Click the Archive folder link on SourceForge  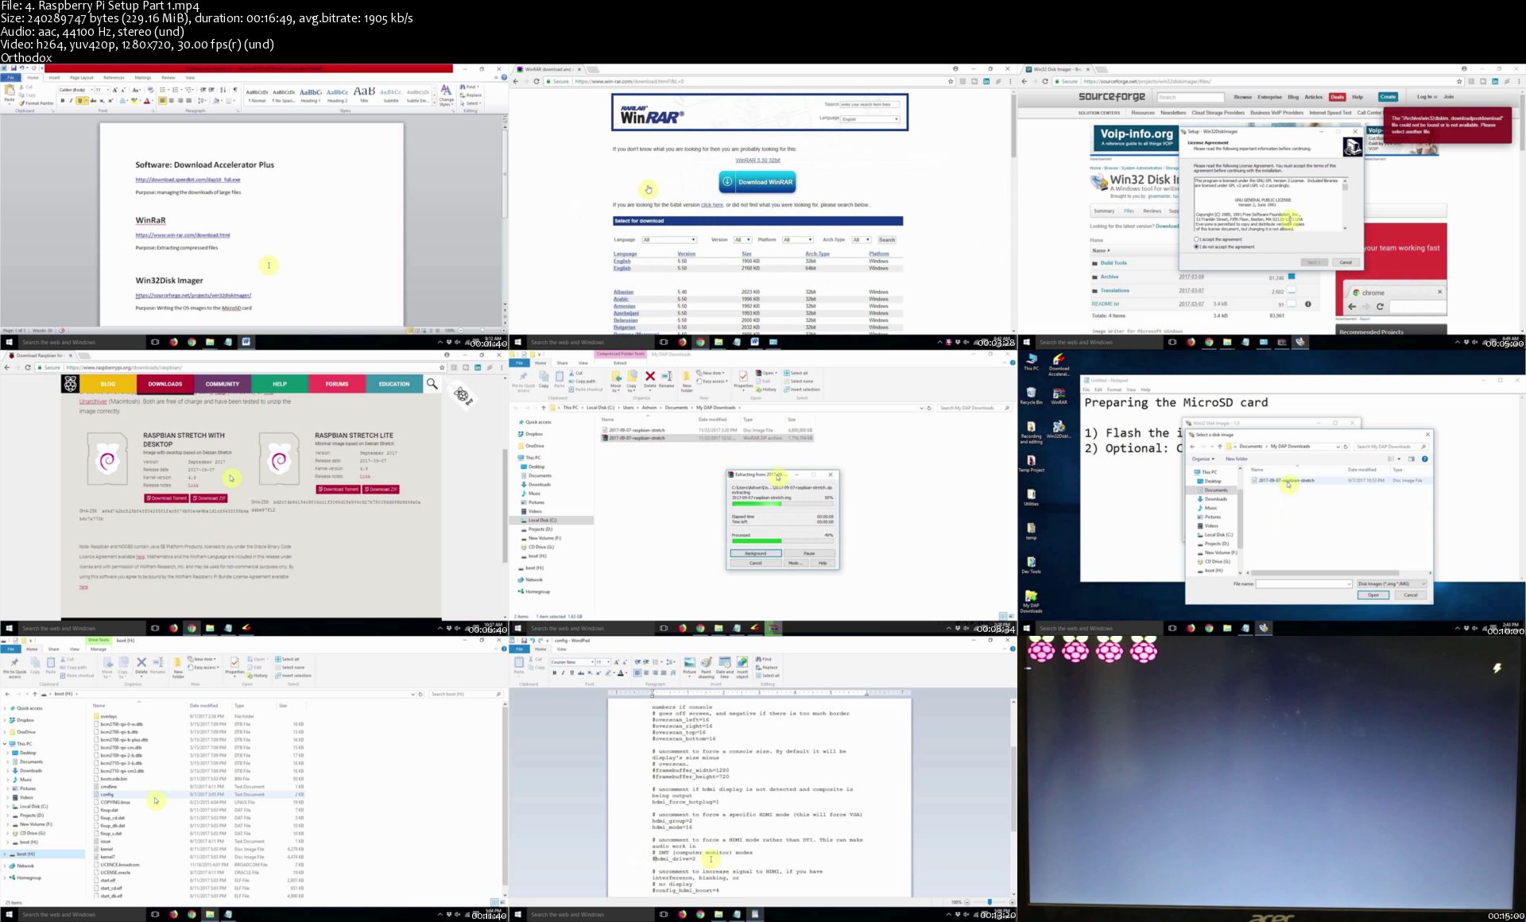[1110, 277]
